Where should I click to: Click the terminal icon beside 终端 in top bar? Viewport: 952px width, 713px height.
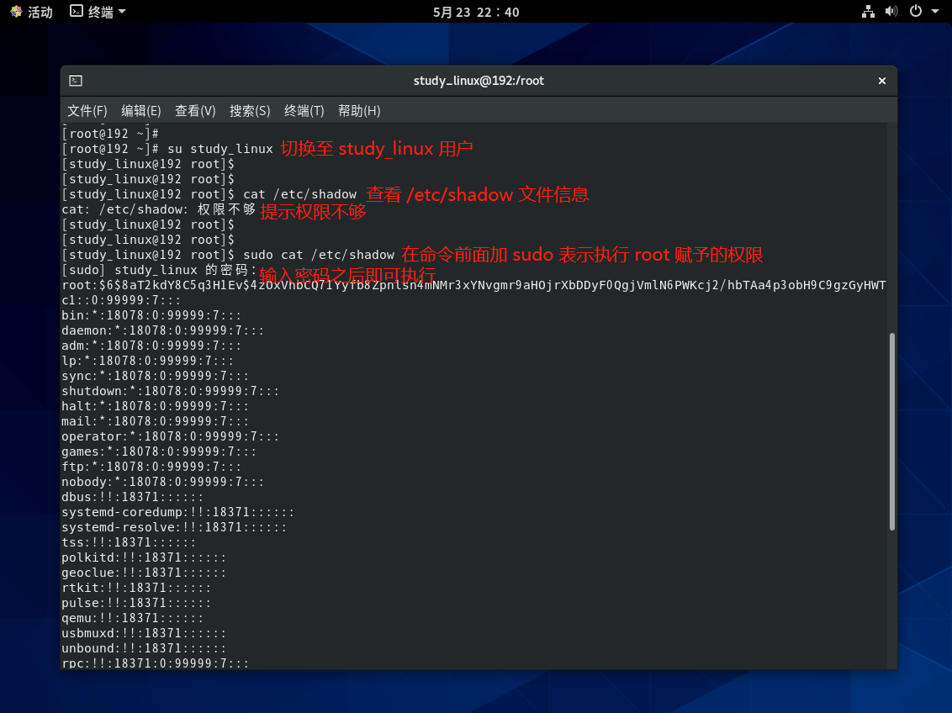(x=77, y=12)
